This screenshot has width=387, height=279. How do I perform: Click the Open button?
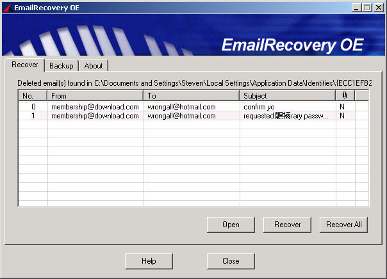pyautogui.click(x=231, y=225)
